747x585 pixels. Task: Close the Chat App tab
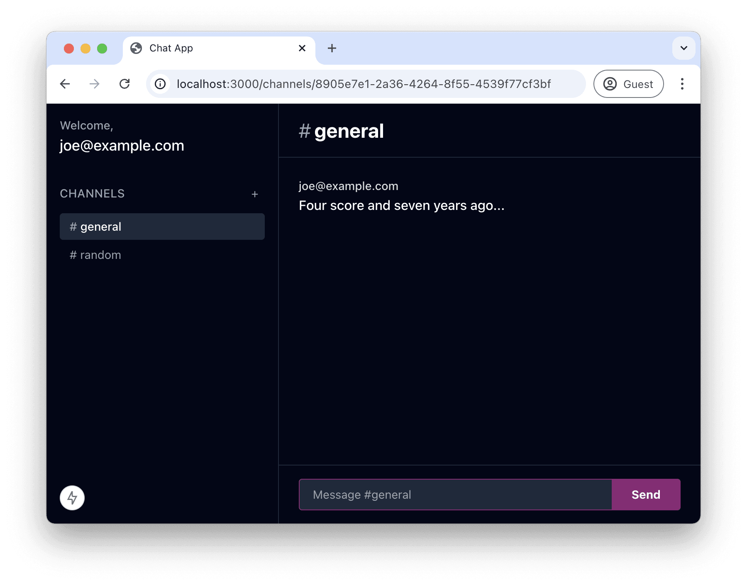(302, 49)
